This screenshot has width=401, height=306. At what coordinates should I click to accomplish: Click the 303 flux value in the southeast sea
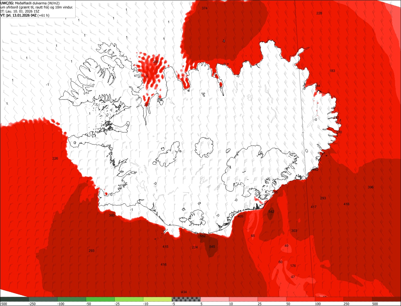294,231
